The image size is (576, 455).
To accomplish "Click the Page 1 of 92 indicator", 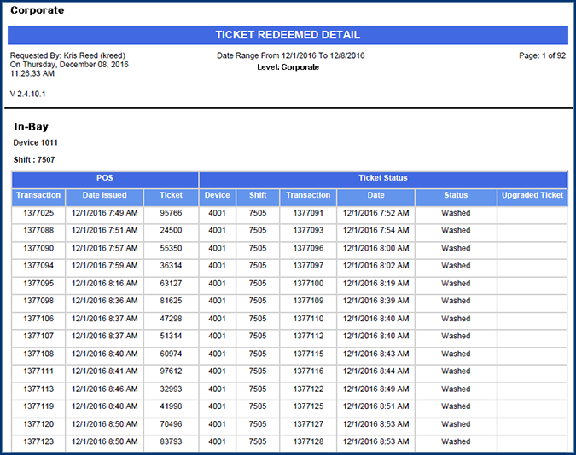I will click(542, 55).
